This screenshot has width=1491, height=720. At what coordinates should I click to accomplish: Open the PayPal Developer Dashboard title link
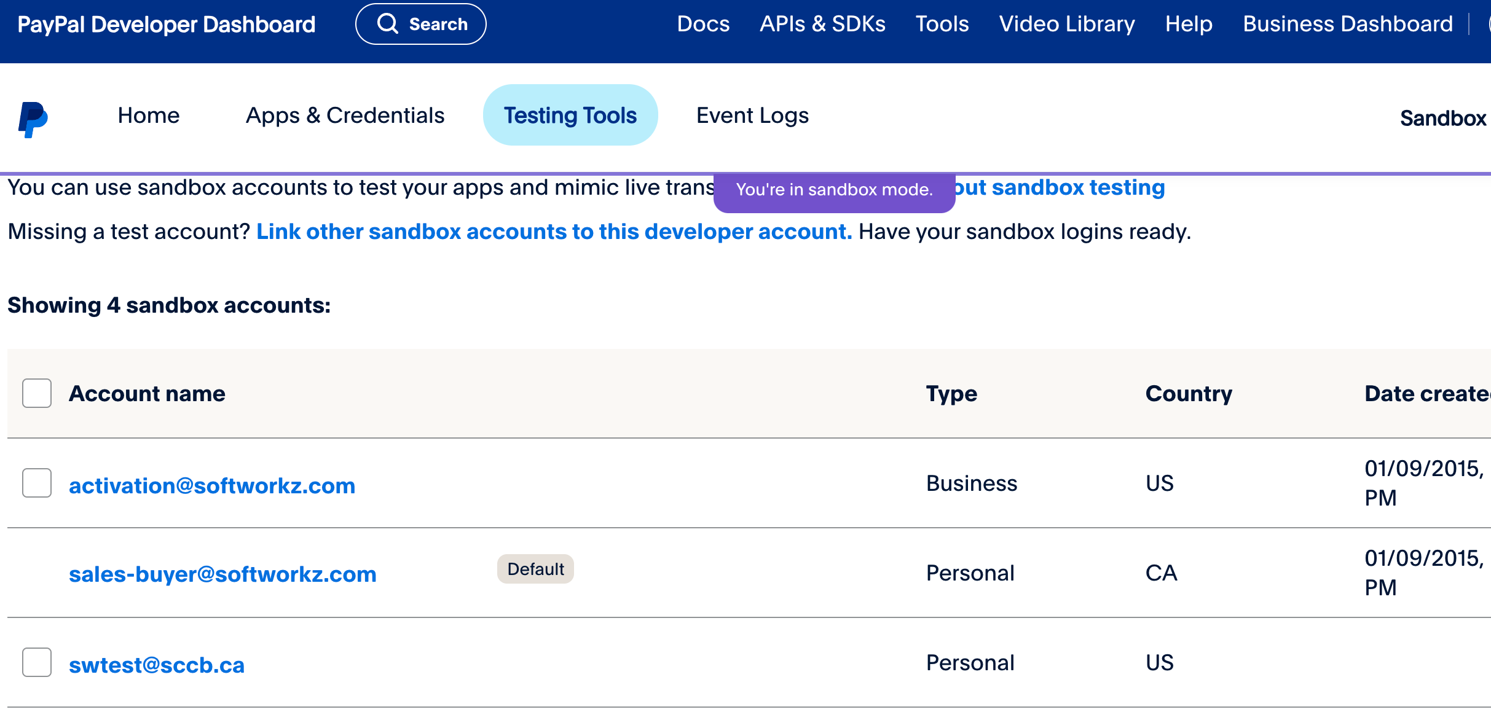click(x=167, y=24)
